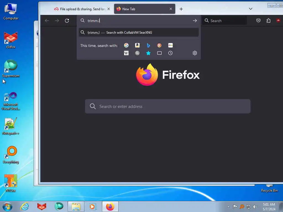
Task: Click the Everything tray icon
Action: tap(242, 206)
